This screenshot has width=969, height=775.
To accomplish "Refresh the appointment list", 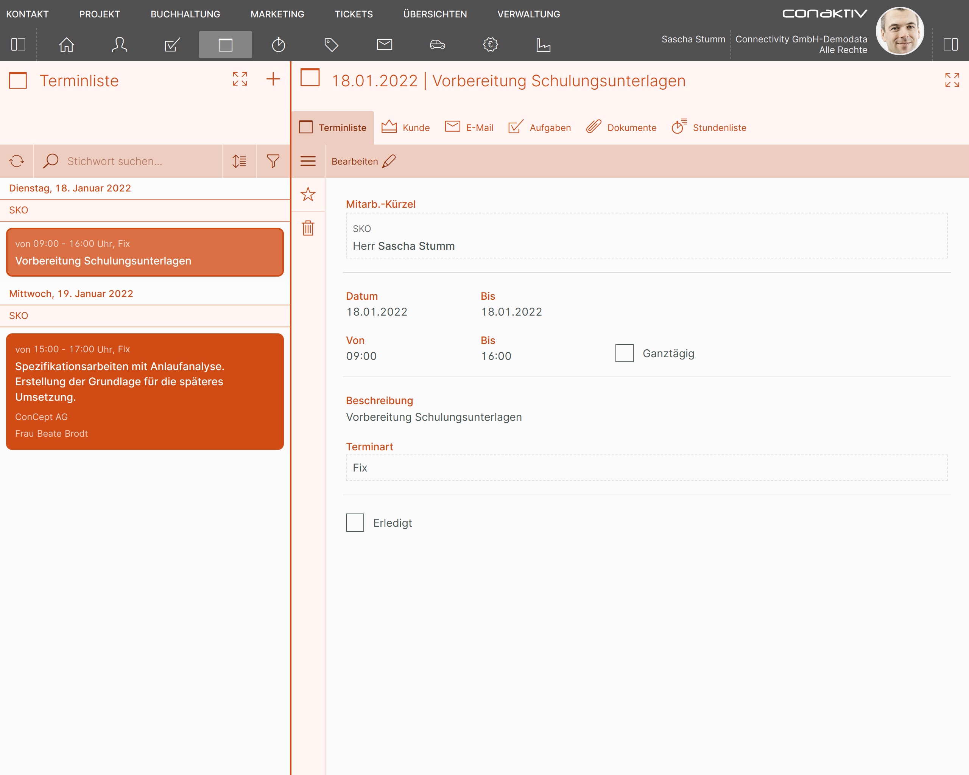I will [x=17, y=161].
